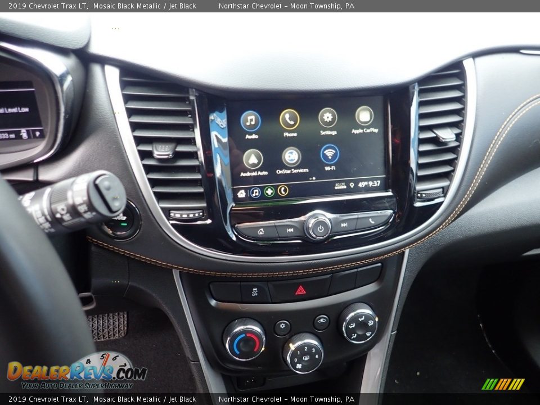Select the red-blue temperature dial
The image size is (540, 405).
[245, 339]
